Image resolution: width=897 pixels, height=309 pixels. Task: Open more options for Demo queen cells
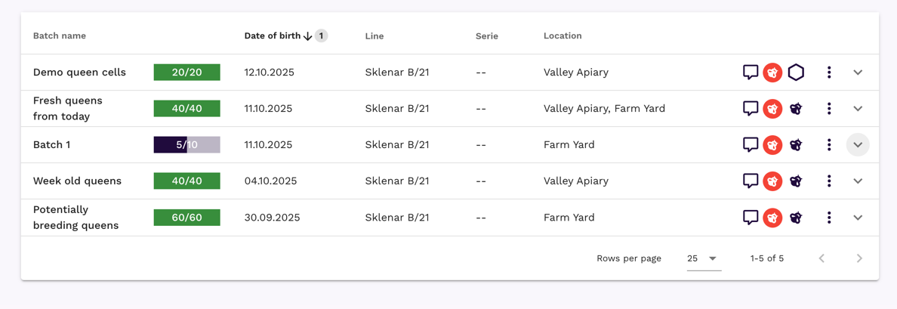(x=829, y=73)
